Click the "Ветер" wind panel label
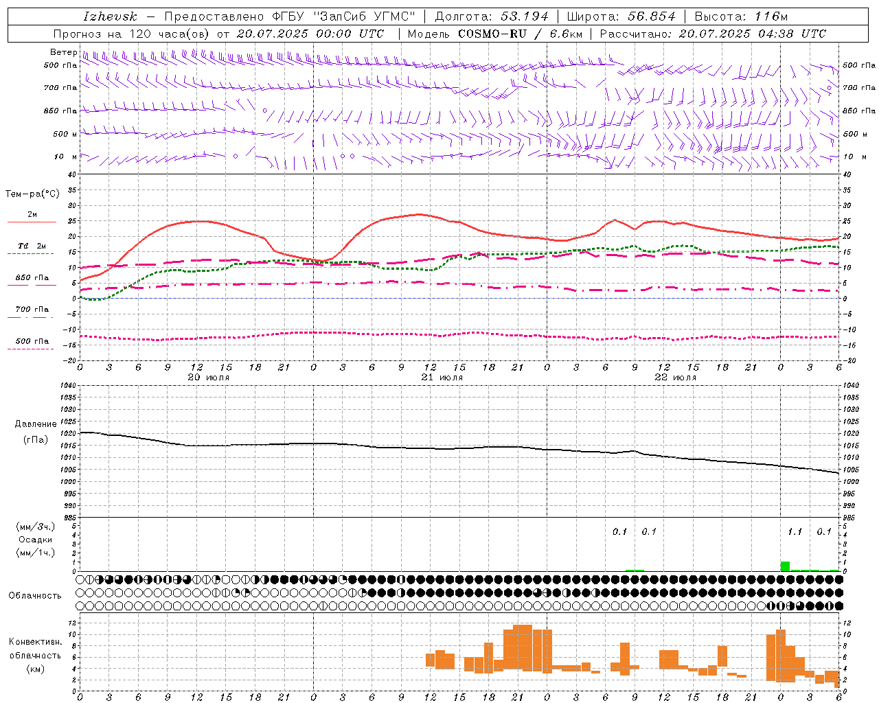Image resolution: width=879 pixels, height=703 pixels. [x=63, y=52]
